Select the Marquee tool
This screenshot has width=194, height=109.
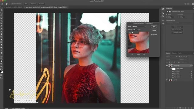pyautogui.click(x=1, y=13)
